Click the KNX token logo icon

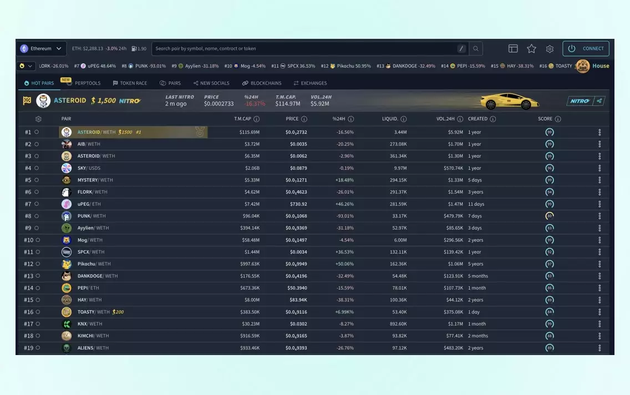pos(67,324)
